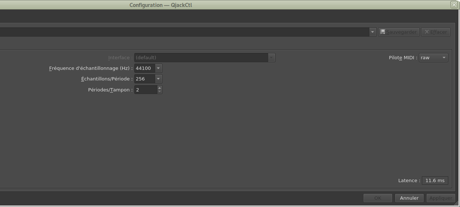Open the Pilote MIDI dropdown
Screen dimensions: 460x207
(434, 58)
